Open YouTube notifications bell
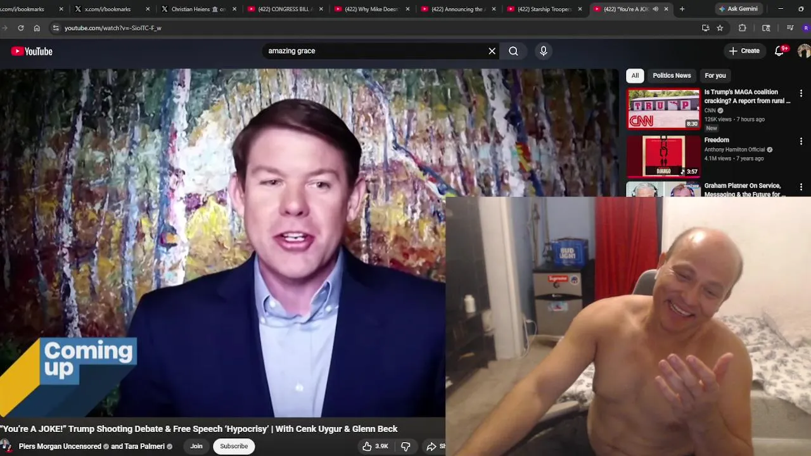The image size is (811, 456). coord(779,51)
